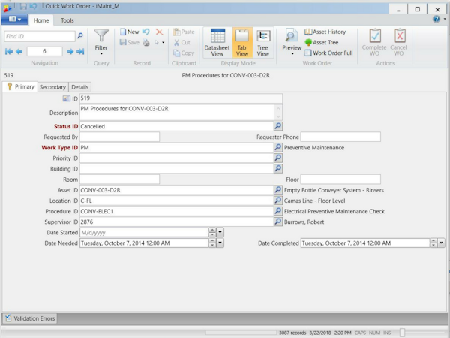Screen dimensions: 450x338
Task: Open lookup for Supervisor ID field
Action: [277, 222]
